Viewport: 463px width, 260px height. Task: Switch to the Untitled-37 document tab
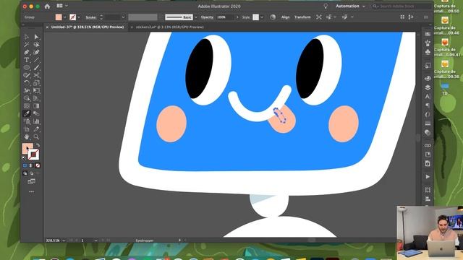87,27
